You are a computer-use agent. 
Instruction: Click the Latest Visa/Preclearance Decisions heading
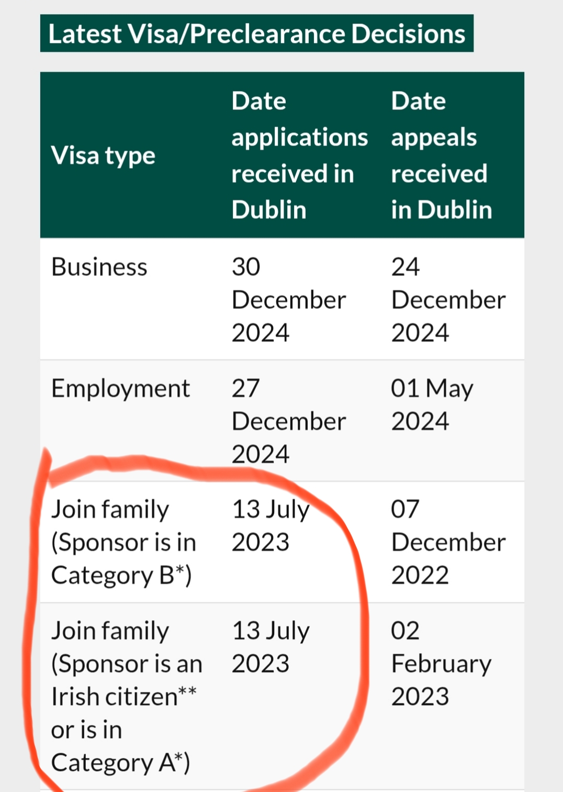[x=256, y=34]
